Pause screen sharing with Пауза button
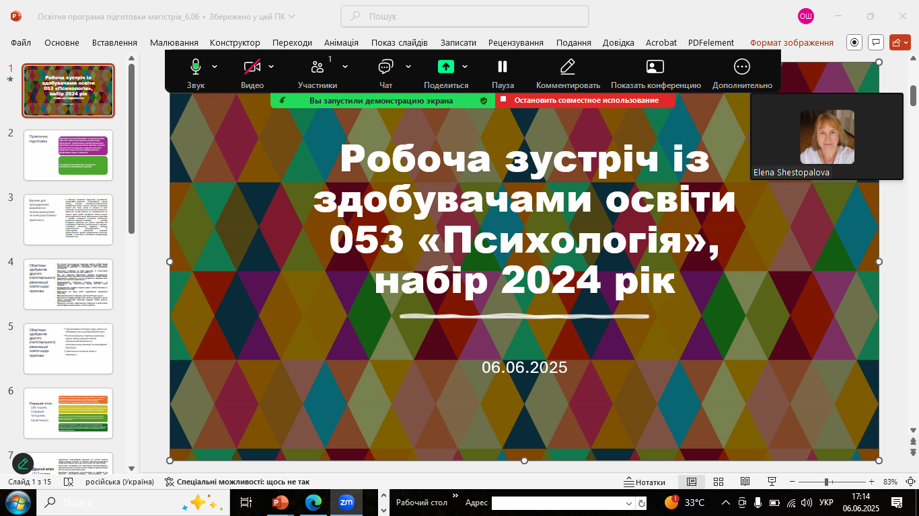The image size is (919, 516). tap(503, 67)
